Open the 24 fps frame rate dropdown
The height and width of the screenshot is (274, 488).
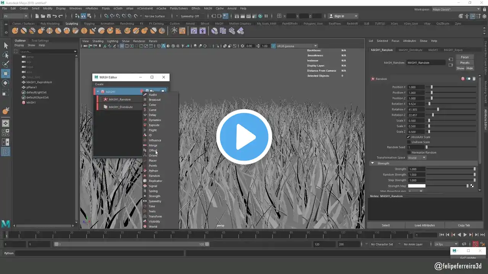coord(447,244)
